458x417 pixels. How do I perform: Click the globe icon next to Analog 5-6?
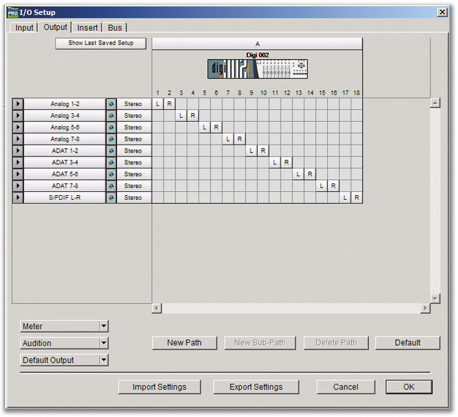coord(111,128)
